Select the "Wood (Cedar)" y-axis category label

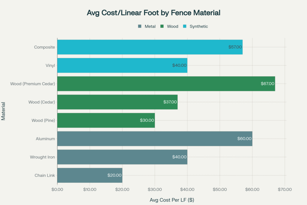click(x=42, y=102)
